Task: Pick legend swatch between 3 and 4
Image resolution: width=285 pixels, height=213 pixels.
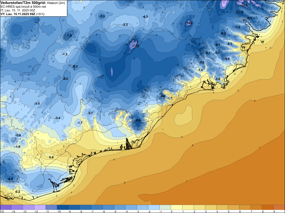Action: tap(211, 207)
